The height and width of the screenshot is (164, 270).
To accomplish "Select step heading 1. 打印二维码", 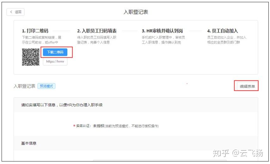I will [x=35, y=31].
